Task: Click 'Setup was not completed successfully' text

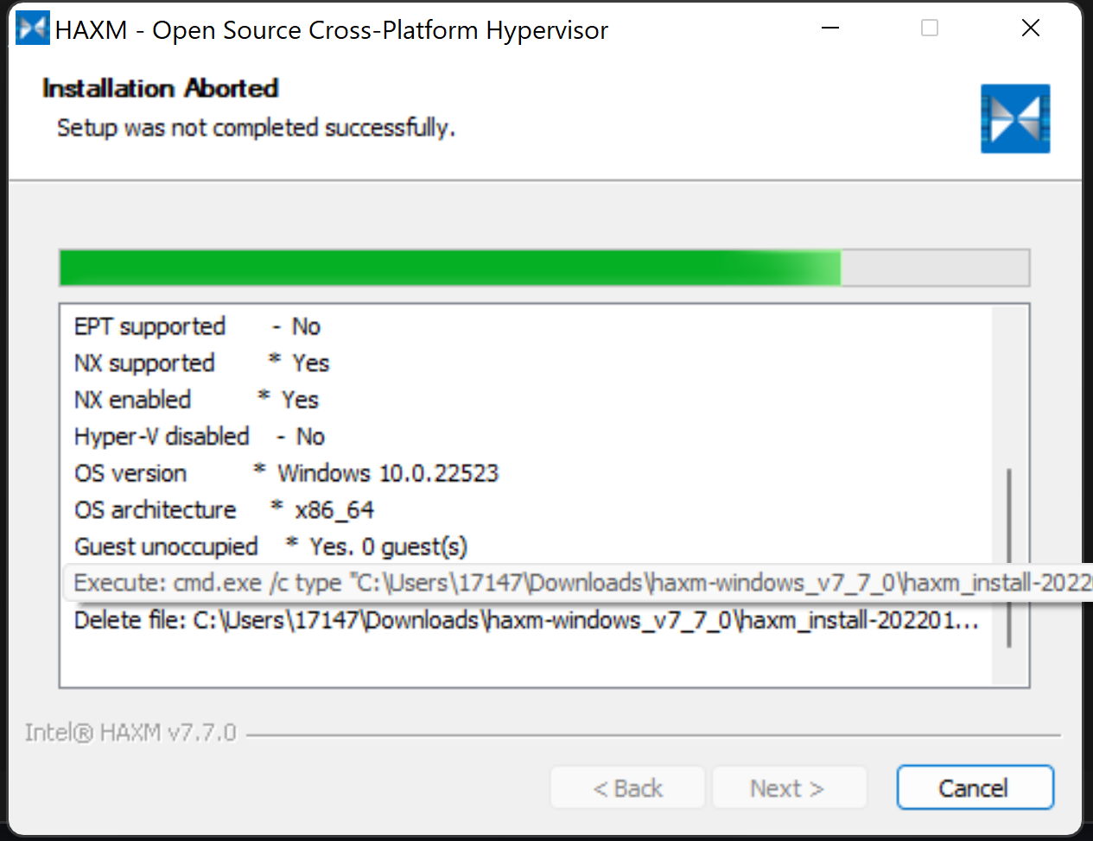Action: (255, 127)
